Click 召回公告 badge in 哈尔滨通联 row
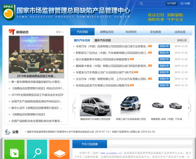 coord(164,59)
